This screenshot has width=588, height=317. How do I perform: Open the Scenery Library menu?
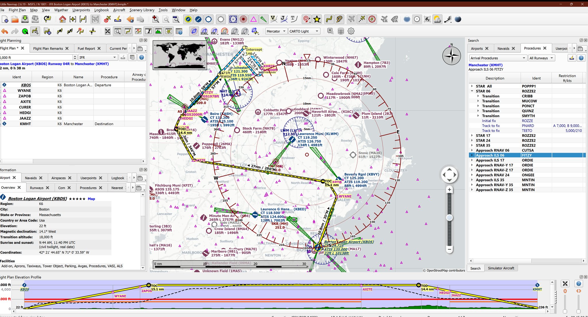[142, 10]
